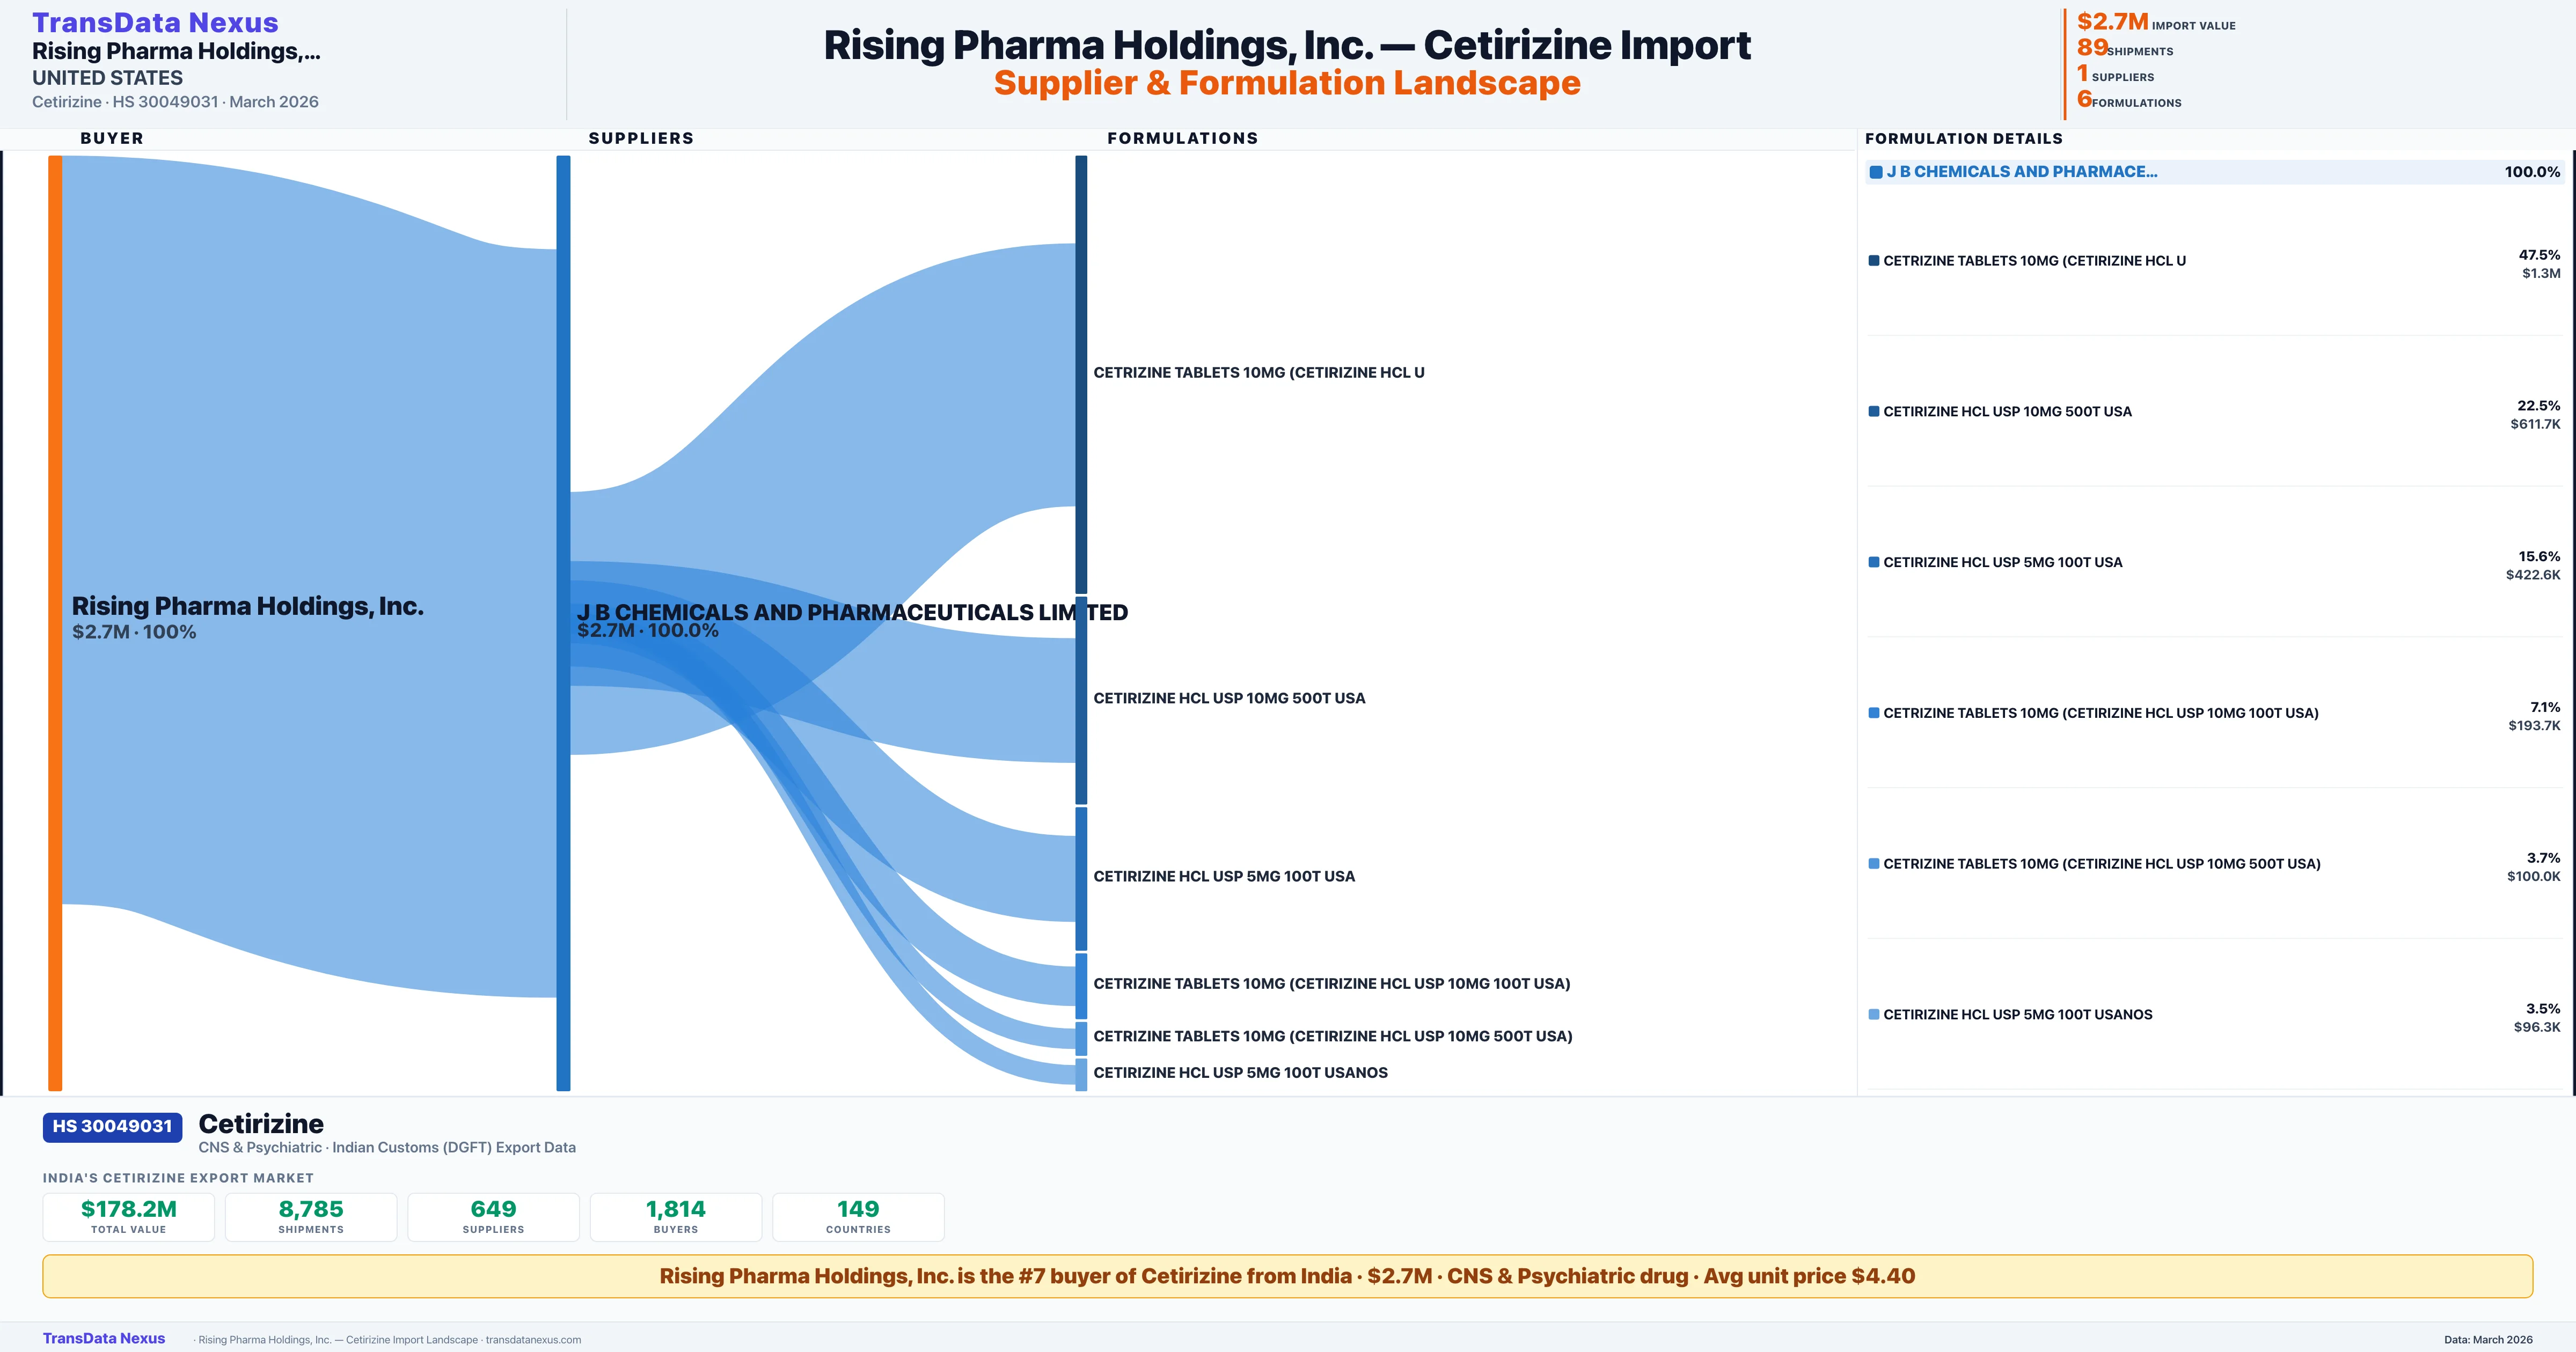Click legend swatch beside J B CHEMICALS AND PHARMACE...

1876,172
